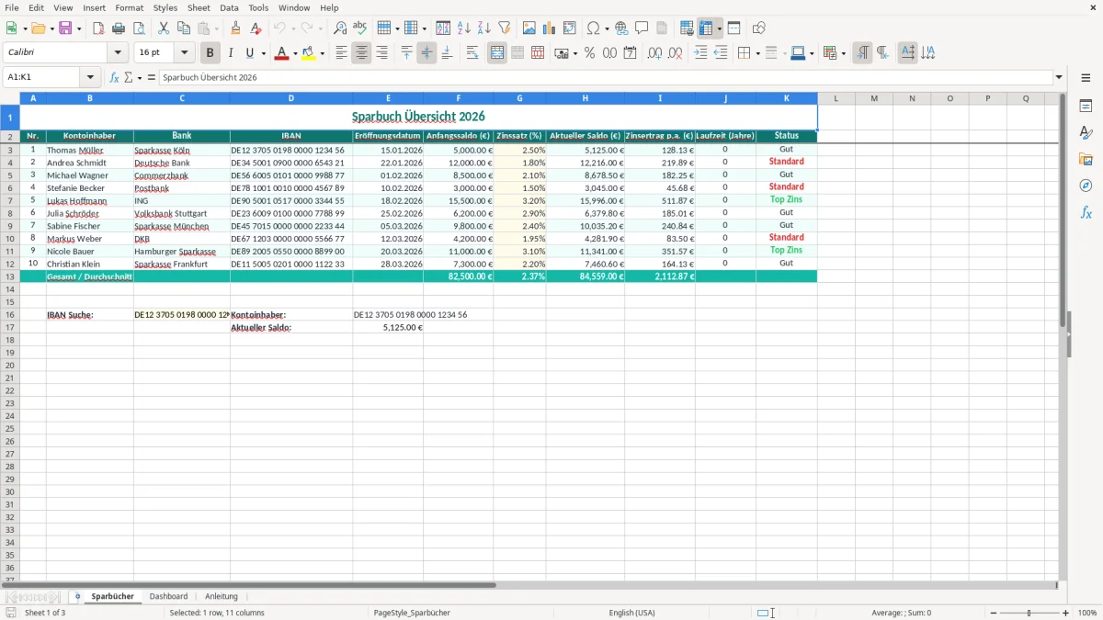Click the Insert Chart icon
Viewport: 1103px width, 620px height.
tap(550, 28)
